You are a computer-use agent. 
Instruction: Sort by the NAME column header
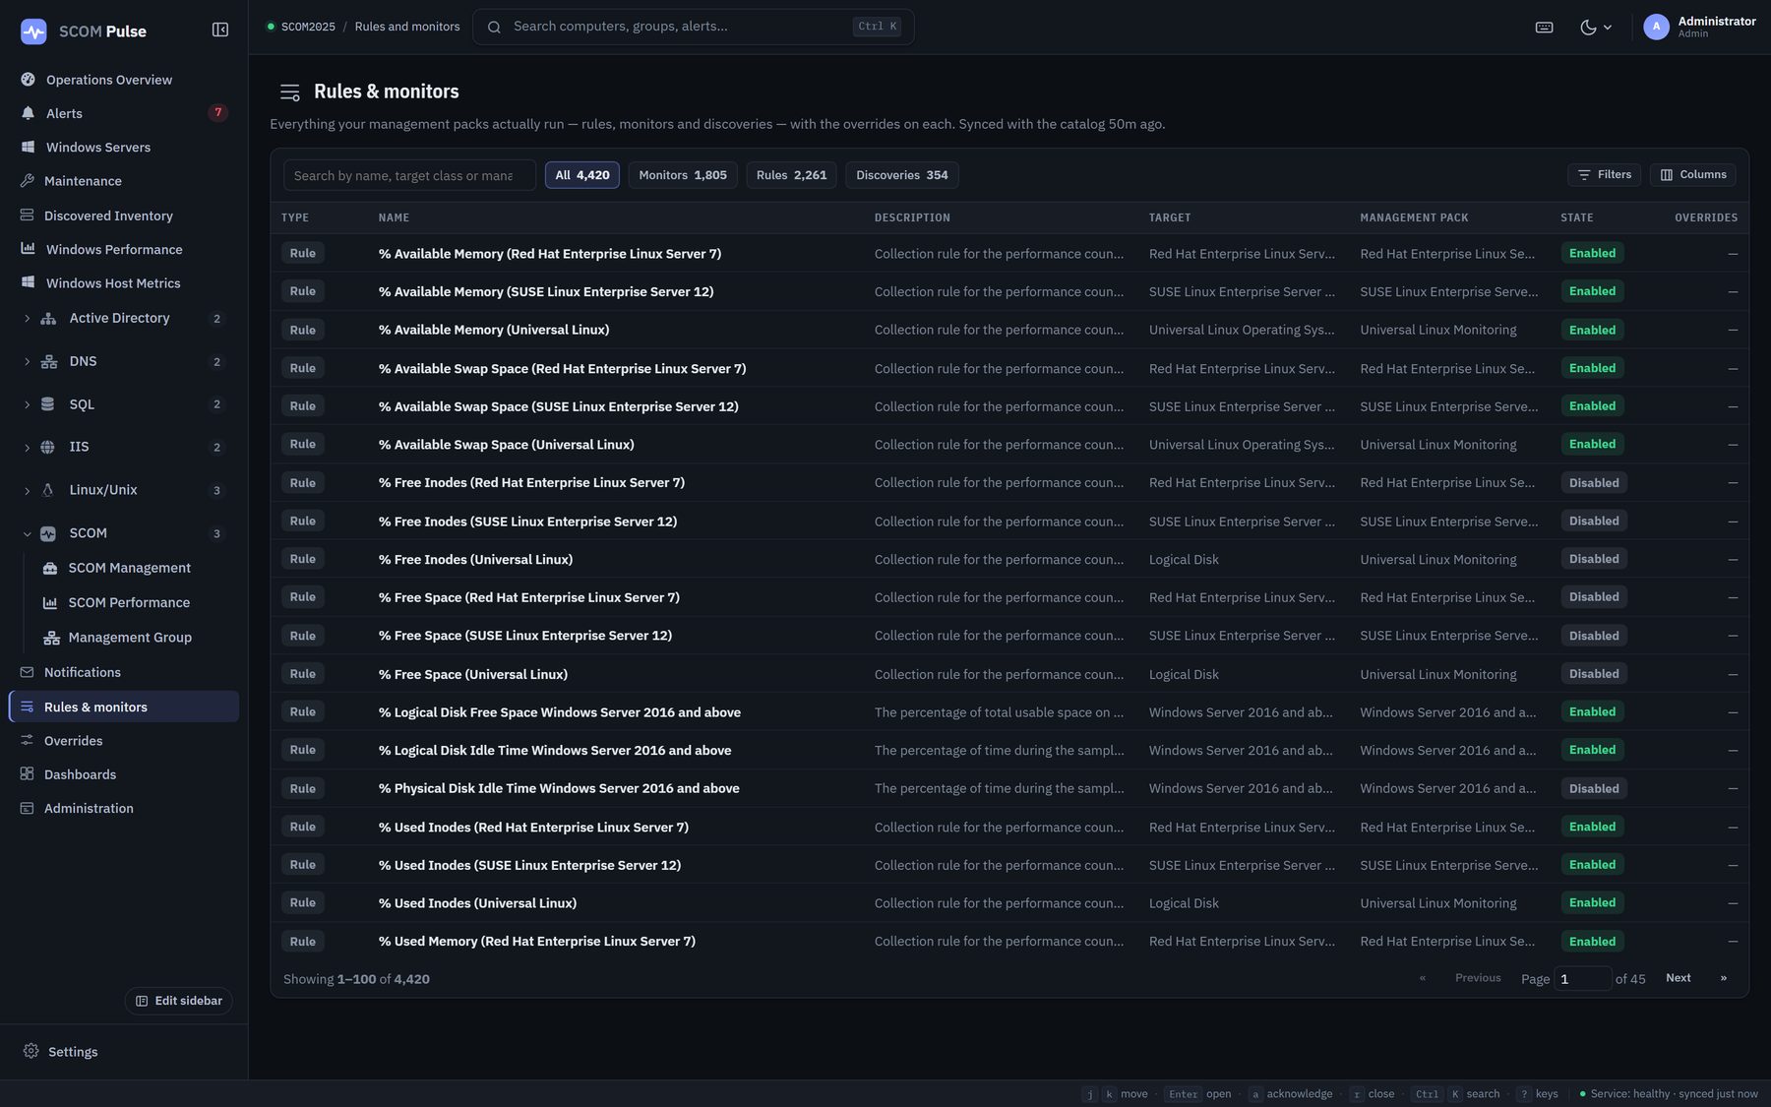tap(394, 217)
